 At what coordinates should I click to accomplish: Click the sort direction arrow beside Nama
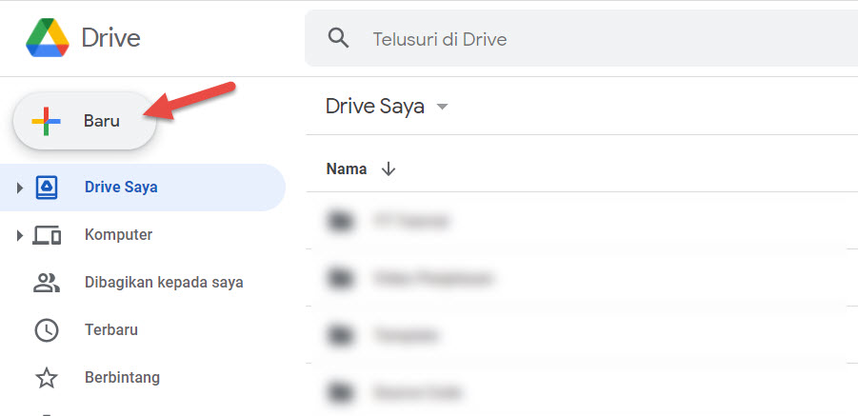click(388, 168)
